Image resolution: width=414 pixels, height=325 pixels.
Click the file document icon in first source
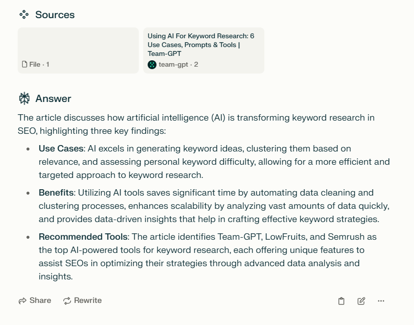click(25, 64)
